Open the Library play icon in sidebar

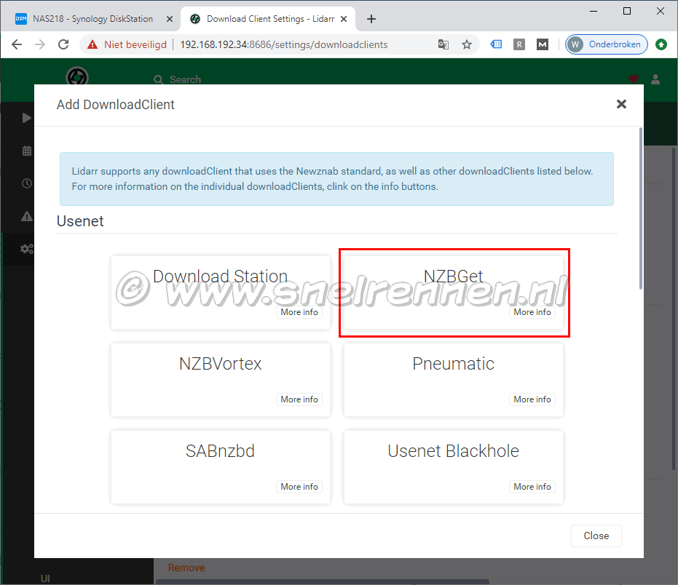[x=26, y=118]
